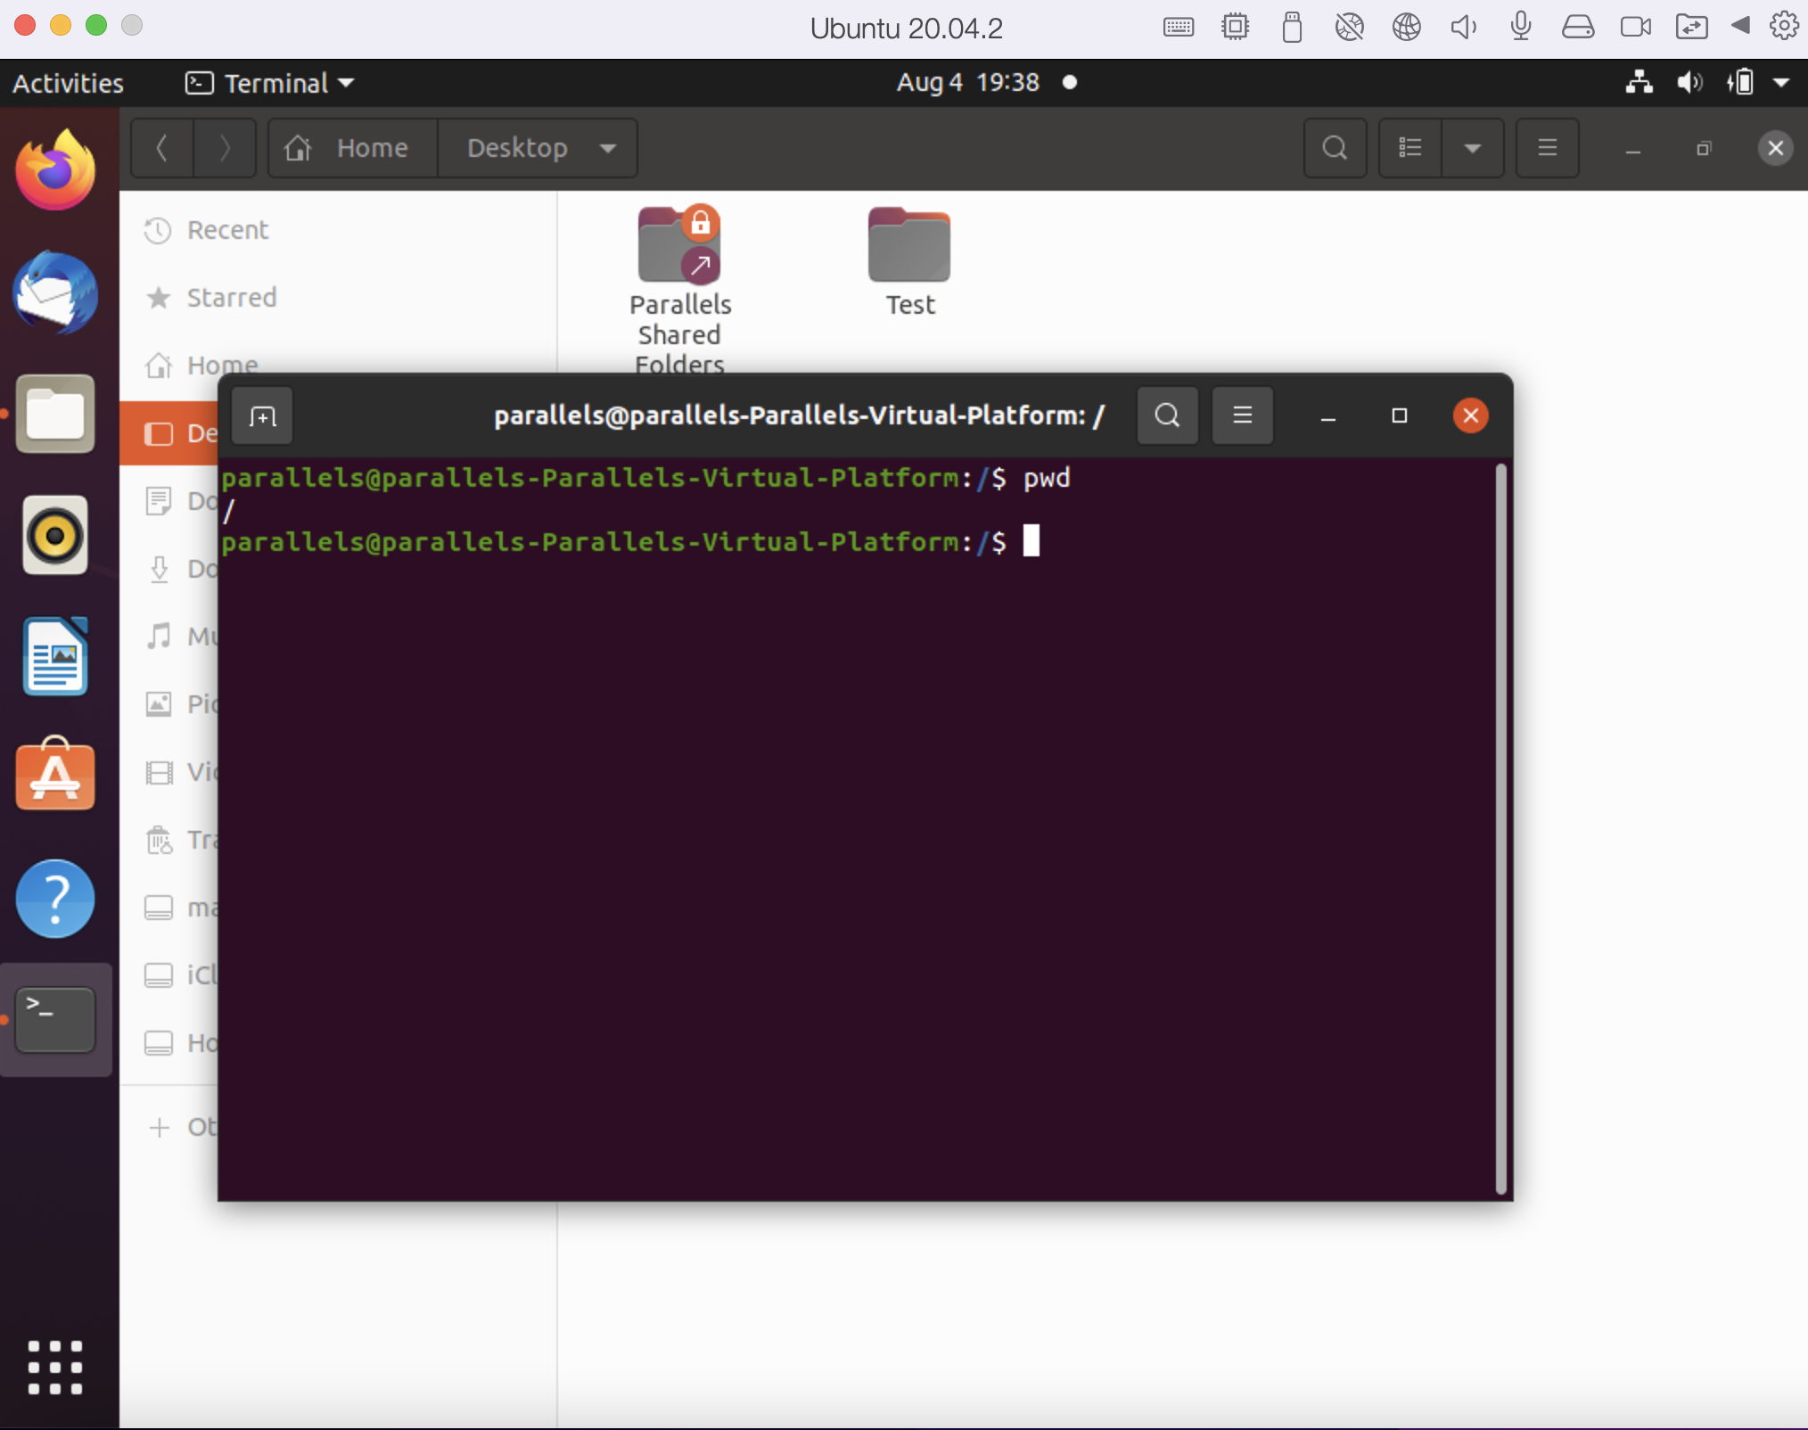This screenshot has height=1430, width=1808.
Task: Click the terminal prompt input line
Action: point(629,542)
